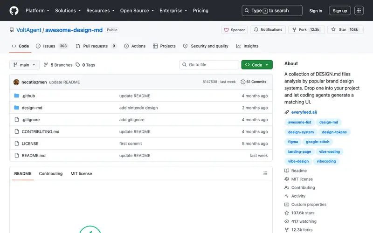
Task: Click the book icon next to Readme
Action: point(287,171)
